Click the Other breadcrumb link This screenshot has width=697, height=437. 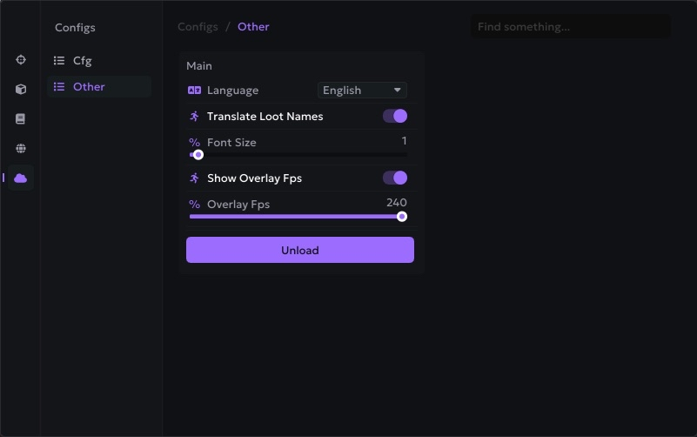click(x=253, y=27)
